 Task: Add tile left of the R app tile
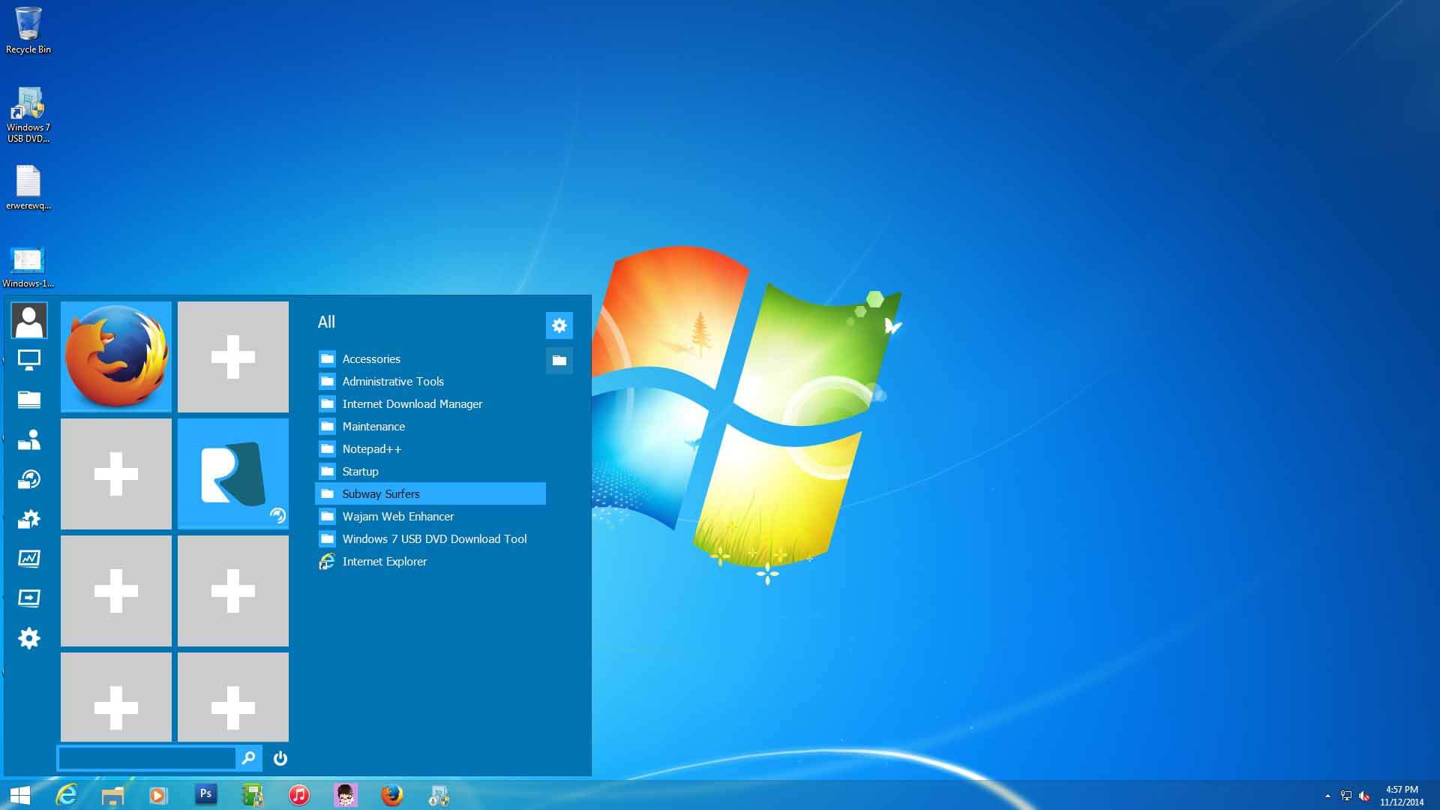pos(116,474)
